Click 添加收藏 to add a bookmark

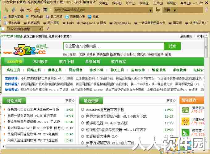(x=12, y=23)
